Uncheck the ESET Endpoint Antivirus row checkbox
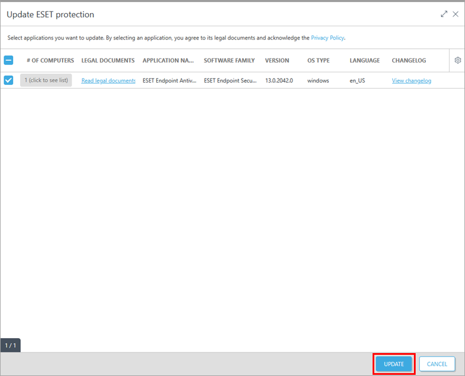The height and width of the screenshot is (376, 465). click(9, 80)
